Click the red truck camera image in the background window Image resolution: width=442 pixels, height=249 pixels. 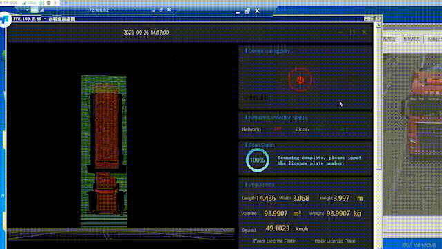tap(412, 134)
